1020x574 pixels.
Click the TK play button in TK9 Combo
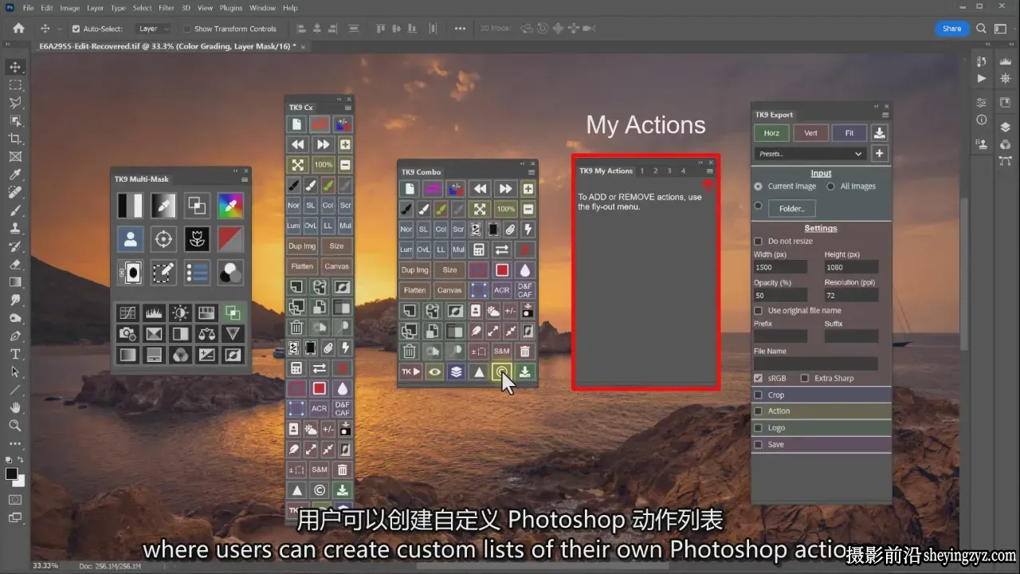pos(411,372)
